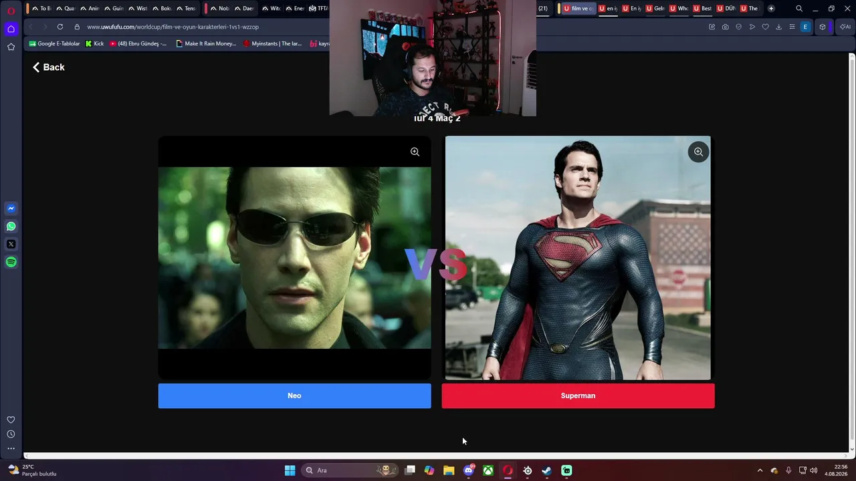
Task: Open Messenger in the Opera sidebar
Action: (11, 208)
